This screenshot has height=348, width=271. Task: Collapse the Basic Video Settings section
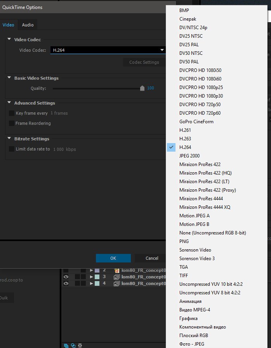tap(9, 78)
